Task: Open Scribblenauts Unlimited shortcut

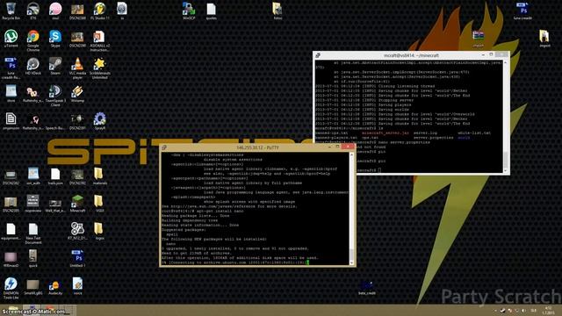Action: click(99, 68)
